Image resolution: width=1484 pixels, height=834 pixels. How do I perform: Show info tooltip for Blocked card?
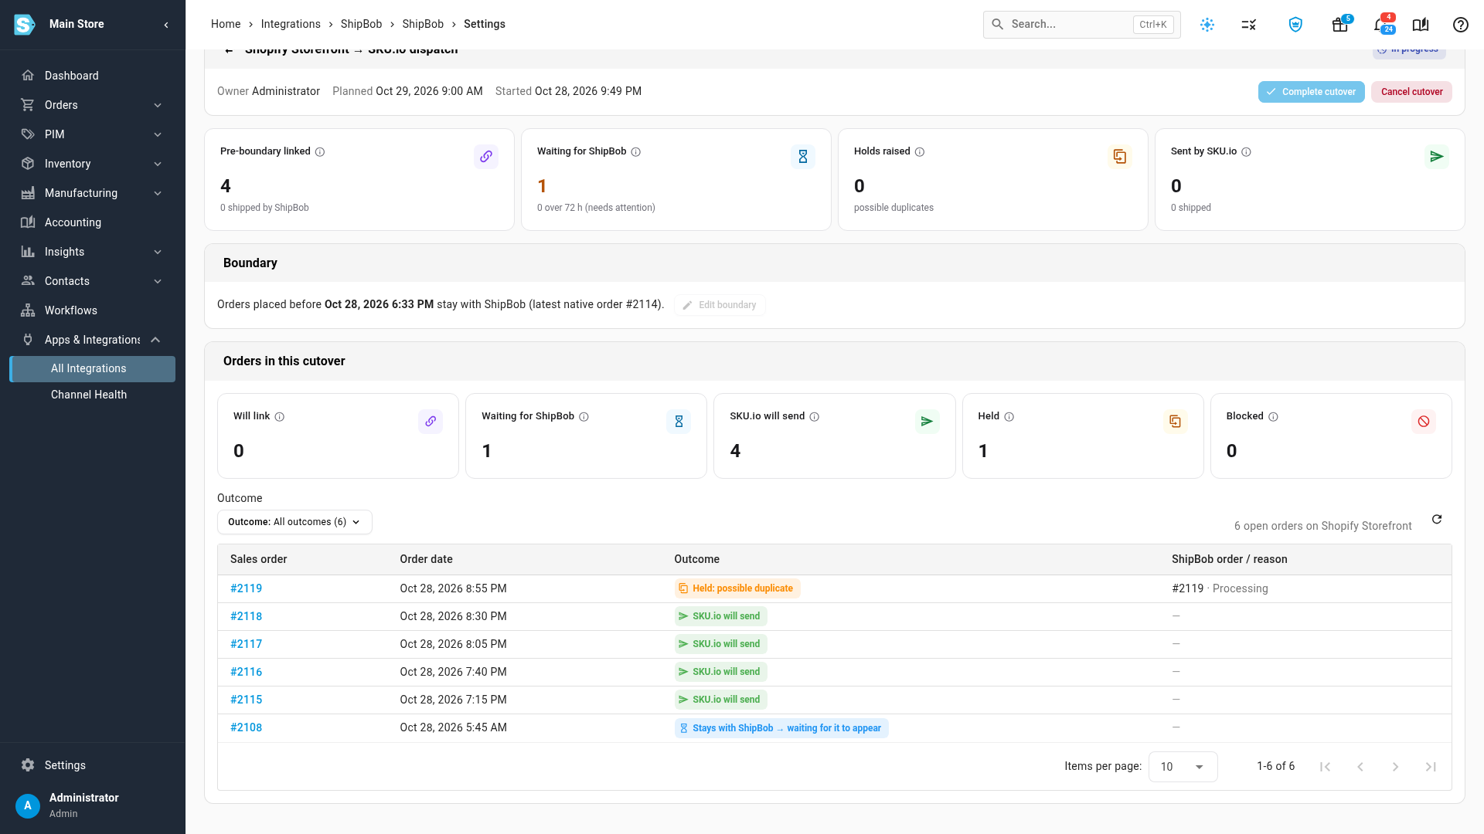tap(1273, 417)
